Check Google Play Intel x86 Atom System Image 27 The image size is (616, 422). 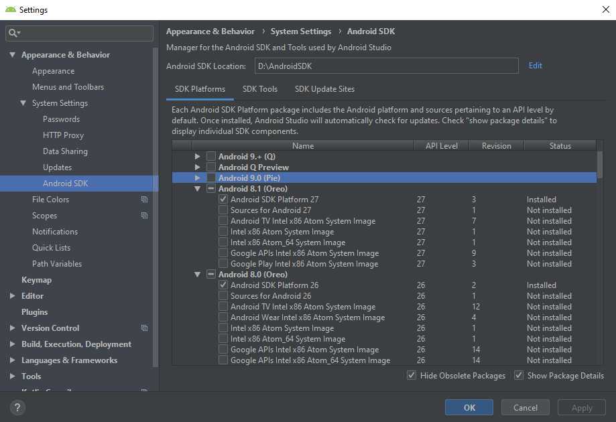[x=223, y=263]
